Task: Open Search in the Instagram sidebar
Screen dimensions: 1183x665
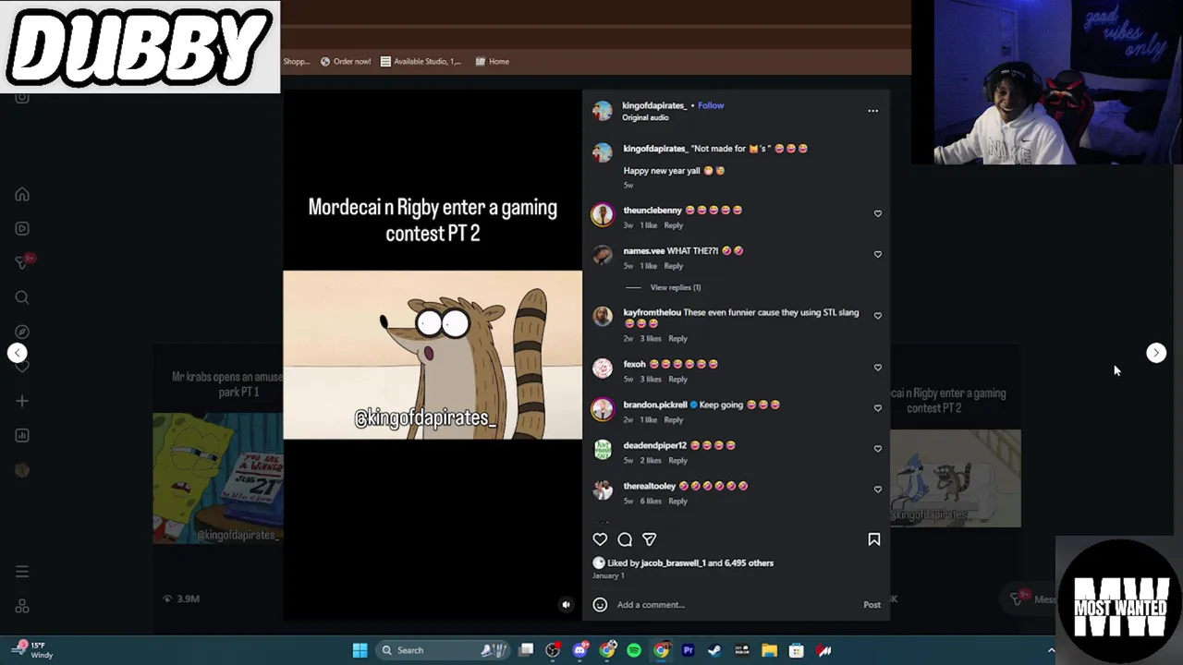Action: click(x=22, y=297)
